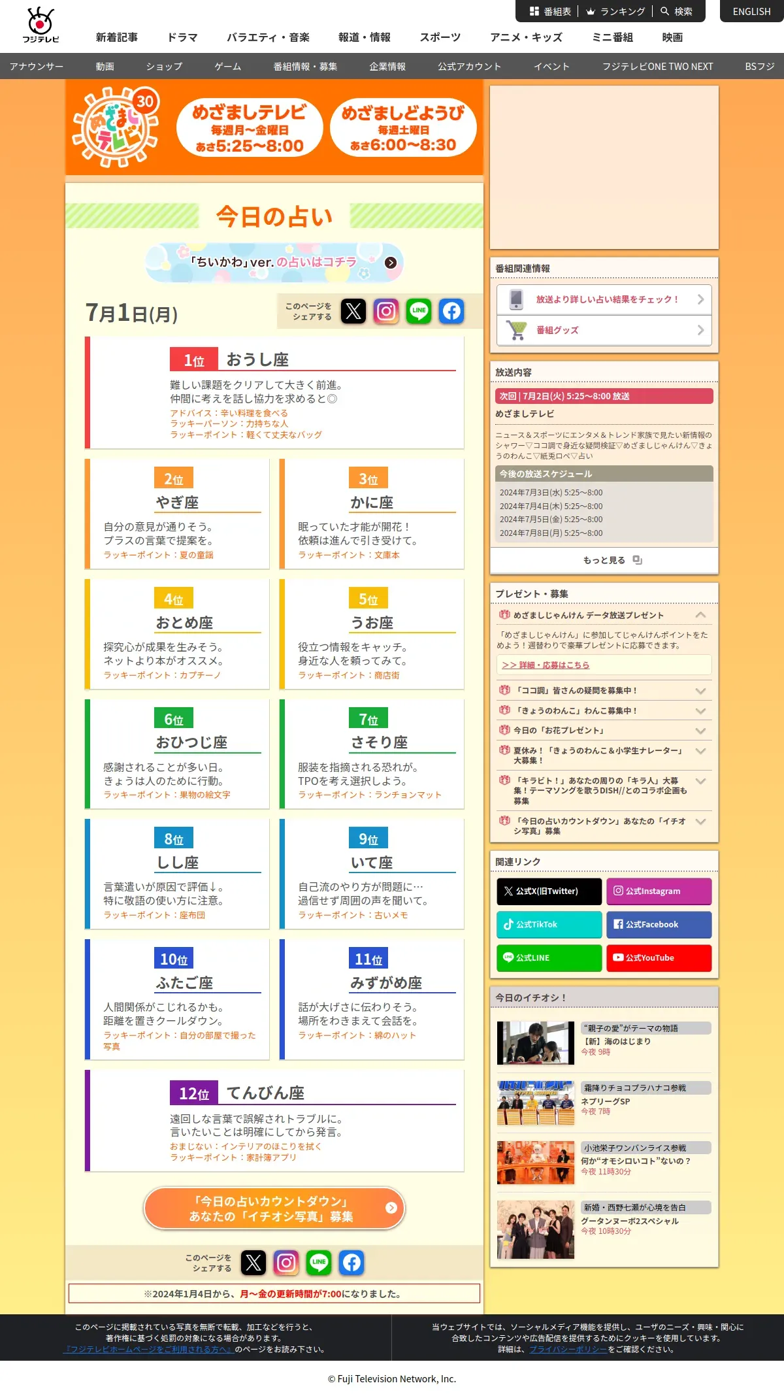Open the 公式LINE button
Screen dimensions: 784x1396
coord(549,958)
